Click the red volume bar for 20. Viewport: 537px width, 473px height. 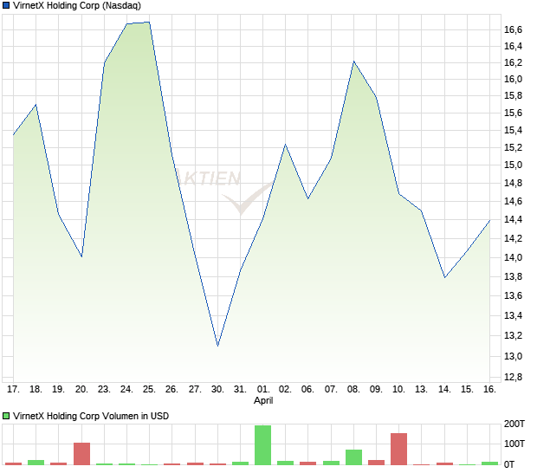(x=82, y=453)
